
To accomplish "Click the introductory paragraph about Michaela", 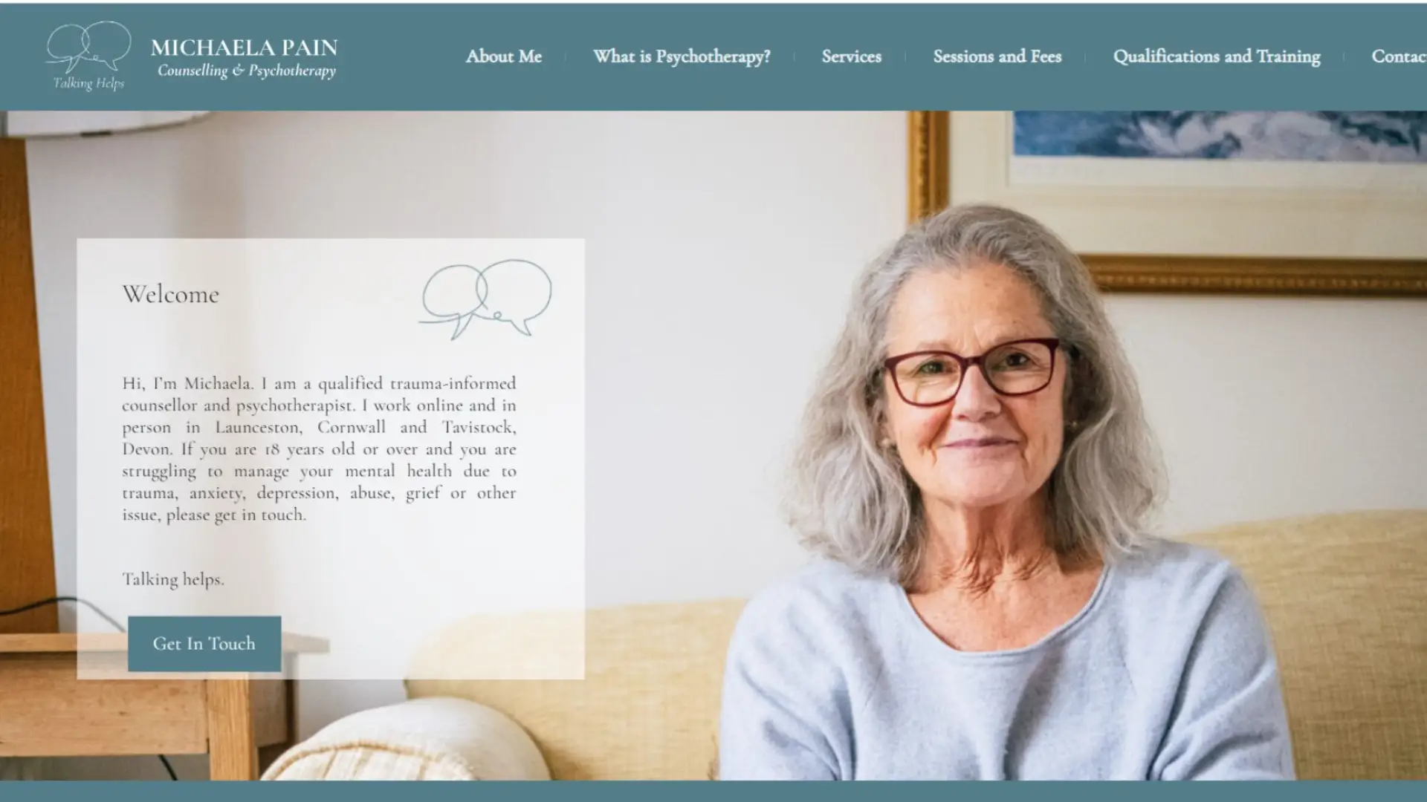I will click(x=319, y=449).
